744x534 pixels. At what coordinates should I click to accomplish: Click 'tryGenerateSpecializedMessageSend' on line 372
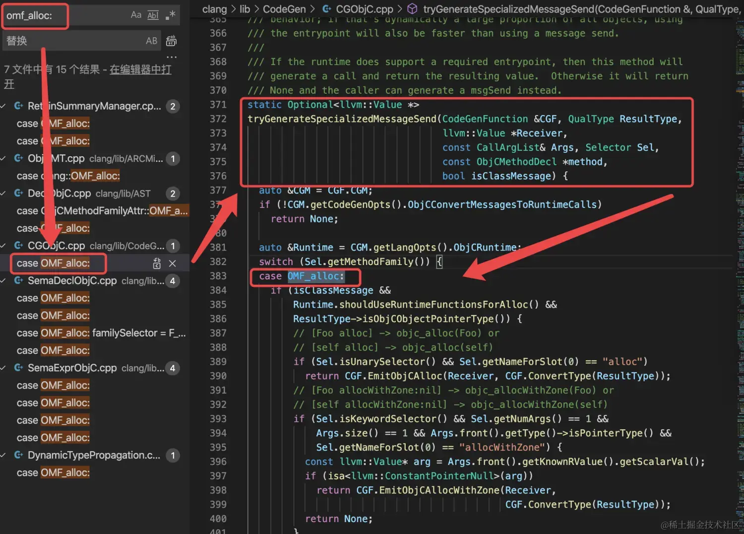342,119
